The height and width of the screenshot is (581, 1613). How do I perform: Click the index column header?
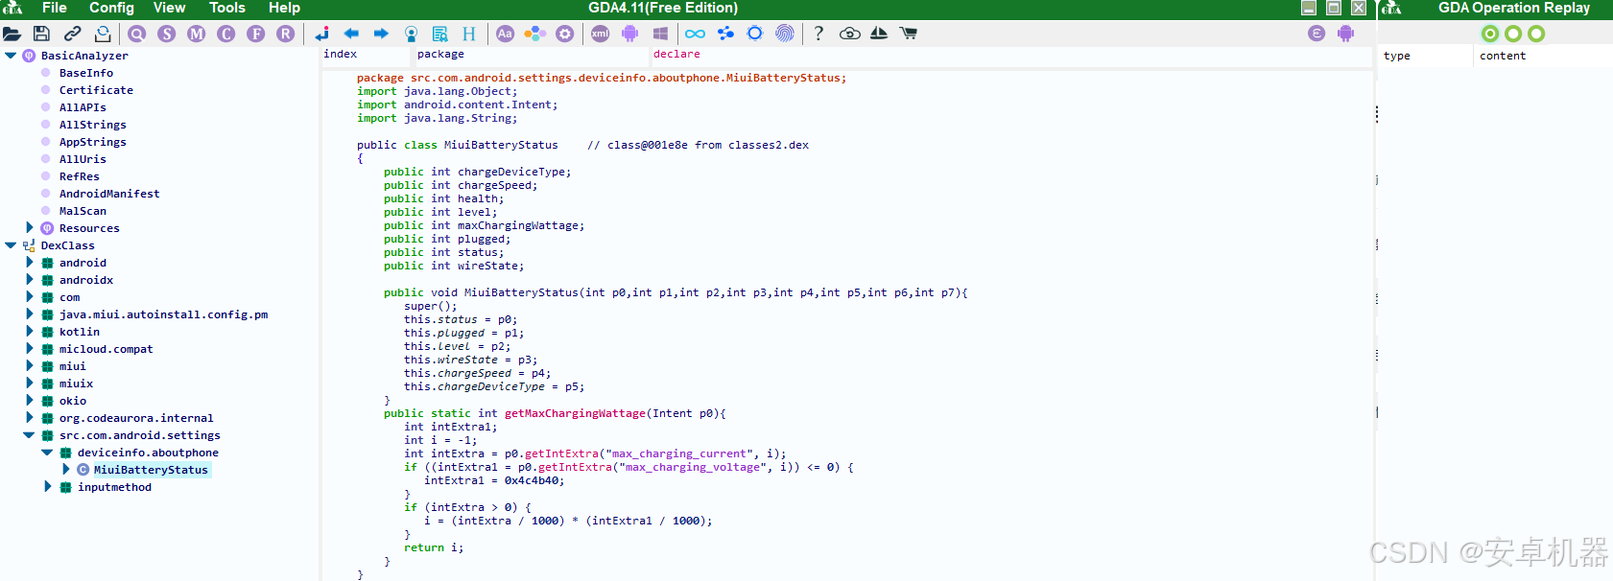click(341, 54)
